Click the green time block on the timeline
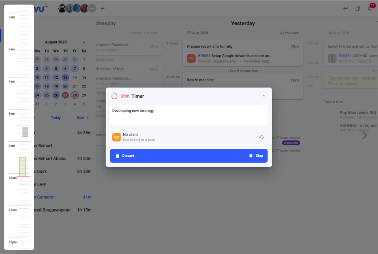The height and width of the screenshot is (254, 378). (22, 167)
